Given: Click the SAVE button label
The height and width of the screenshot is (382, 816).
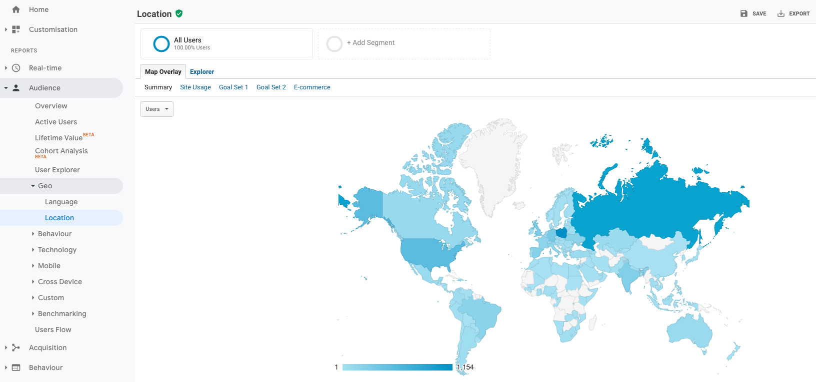Looking at the screenshot, I should (759, 14).
